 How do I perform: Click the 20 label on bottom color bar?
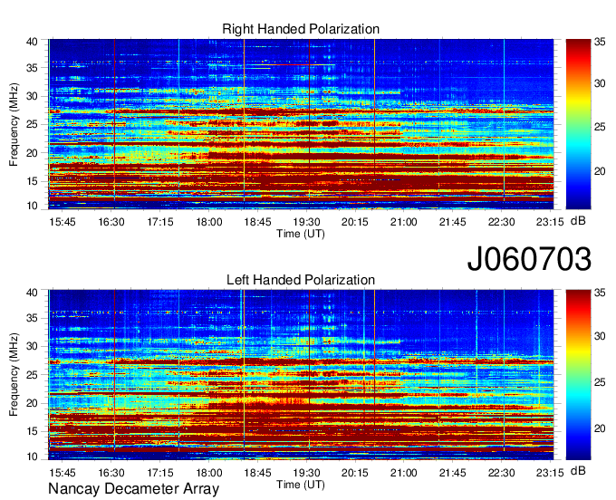click(x=600, y=428)
